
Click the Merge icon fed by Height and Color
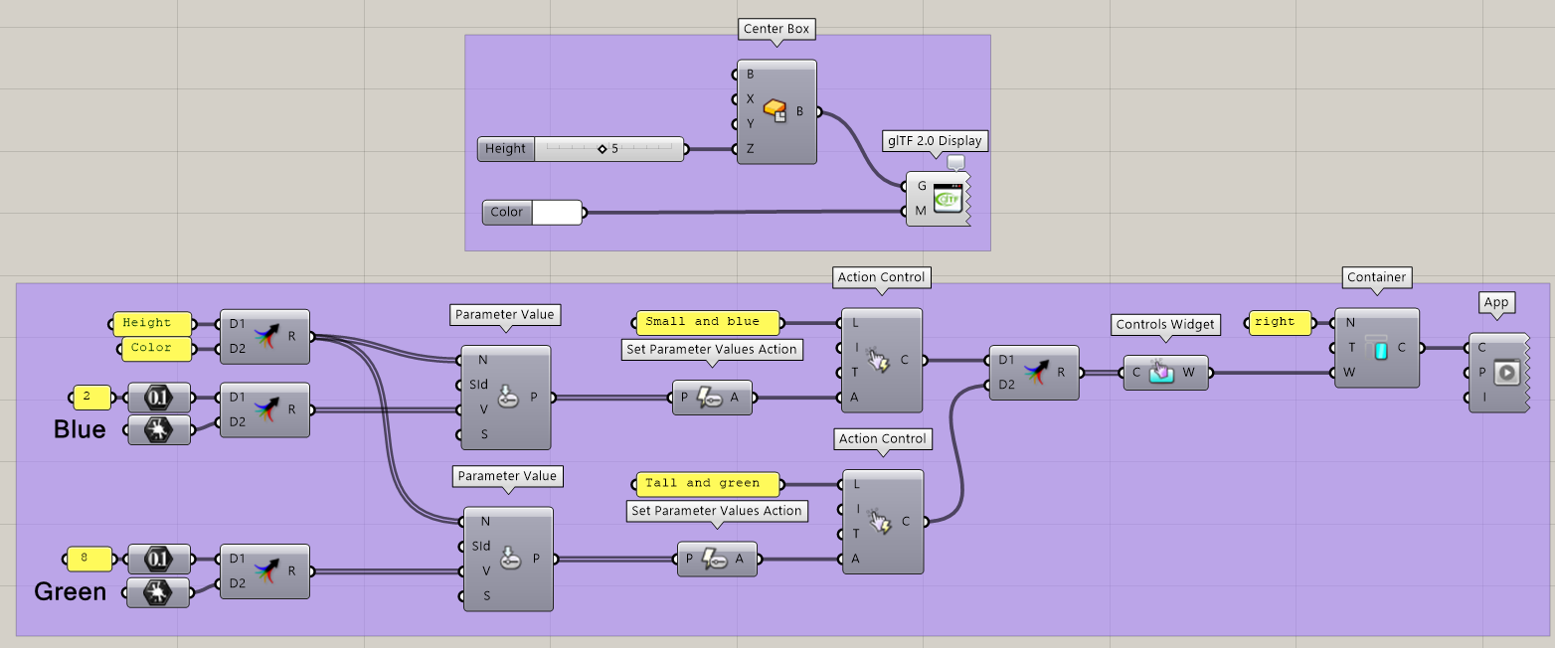click(x=264, y=335)
